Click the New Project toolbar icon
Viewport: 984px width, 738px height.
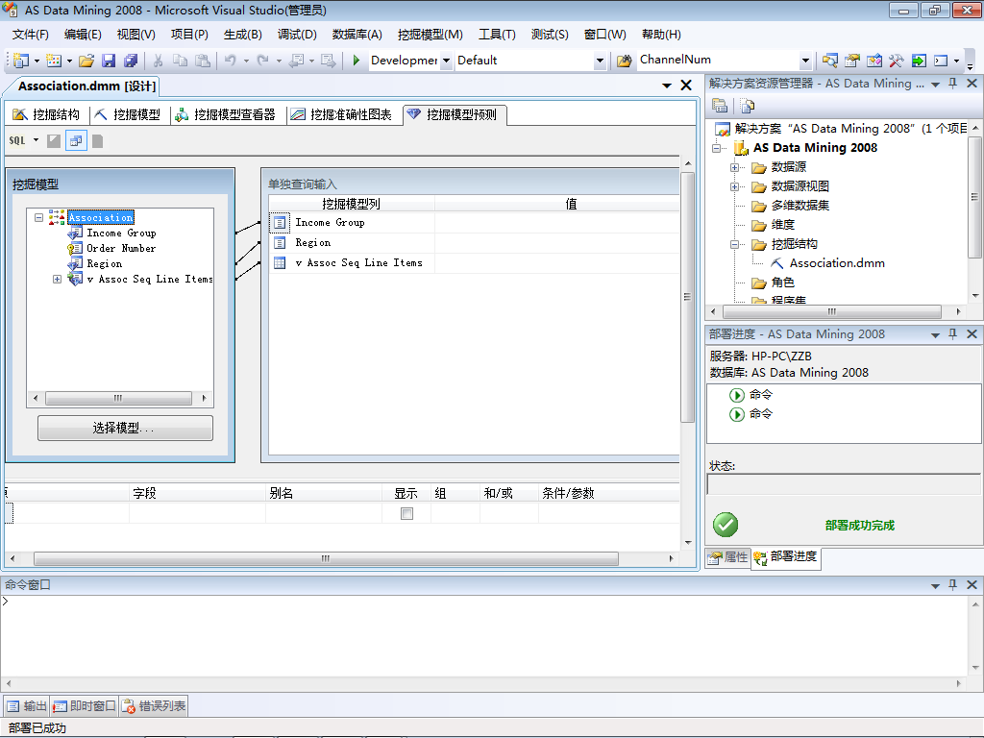pyautogui.click(x=21, y=61)
